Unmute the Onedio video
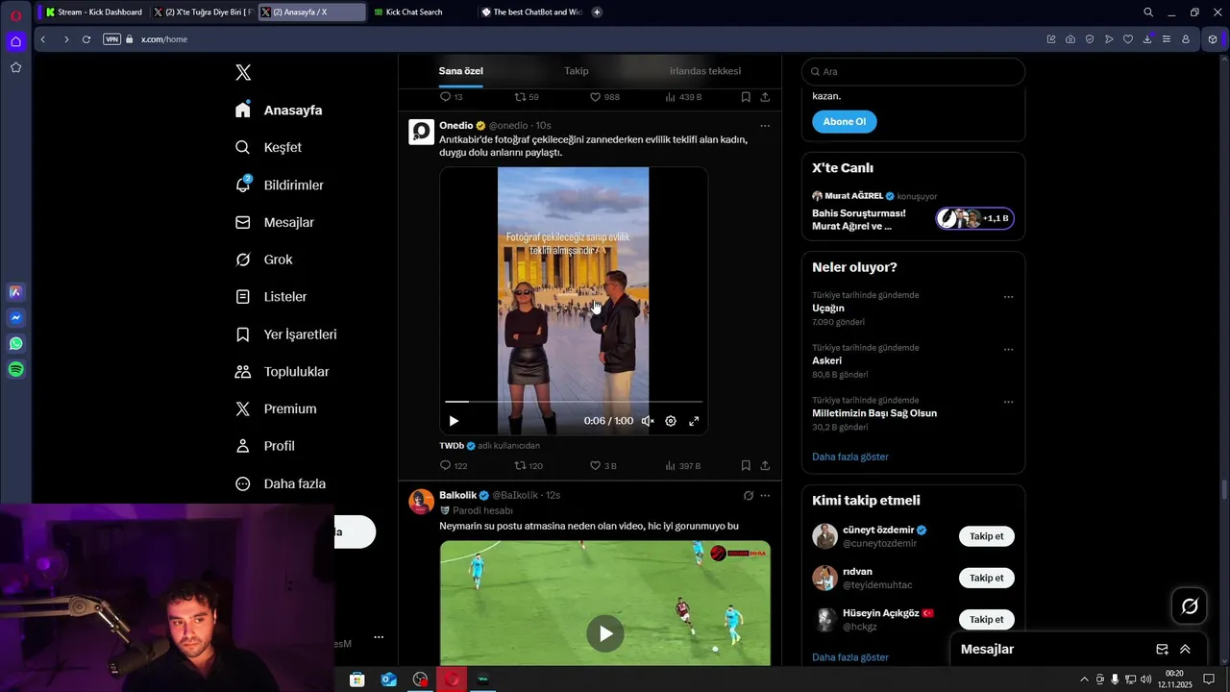1230x692 pixels. (648, 421)
